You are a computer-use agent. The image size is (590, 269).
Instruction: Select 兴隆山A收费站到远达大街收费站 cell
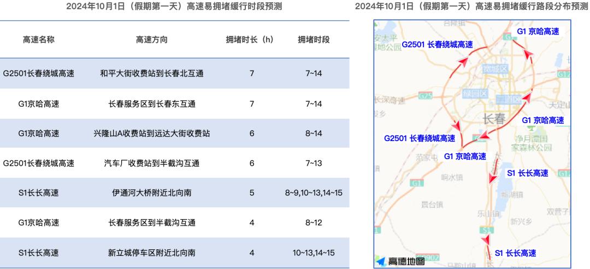[x=152, y=133]
